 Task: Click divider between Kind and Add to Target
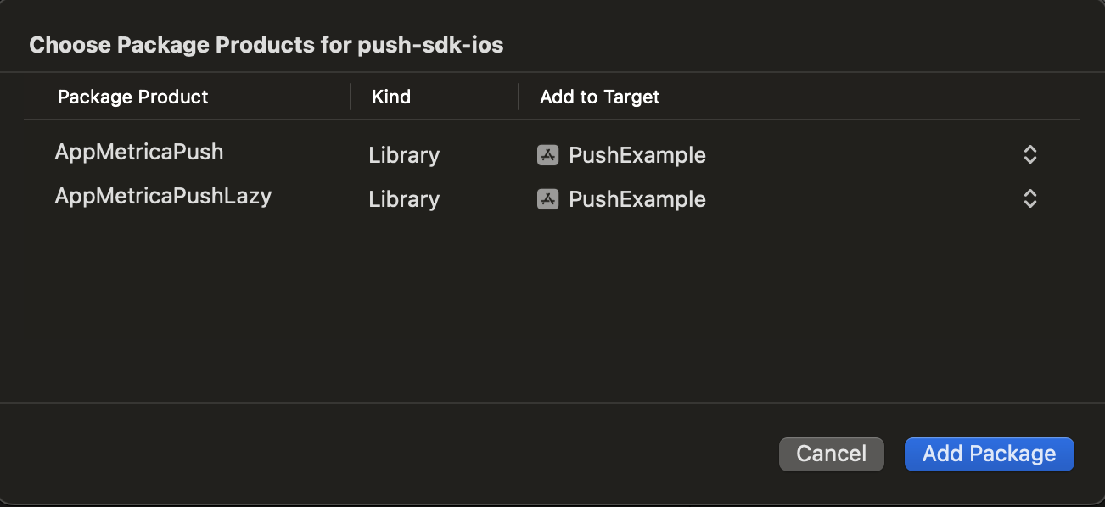click(519, 97)
